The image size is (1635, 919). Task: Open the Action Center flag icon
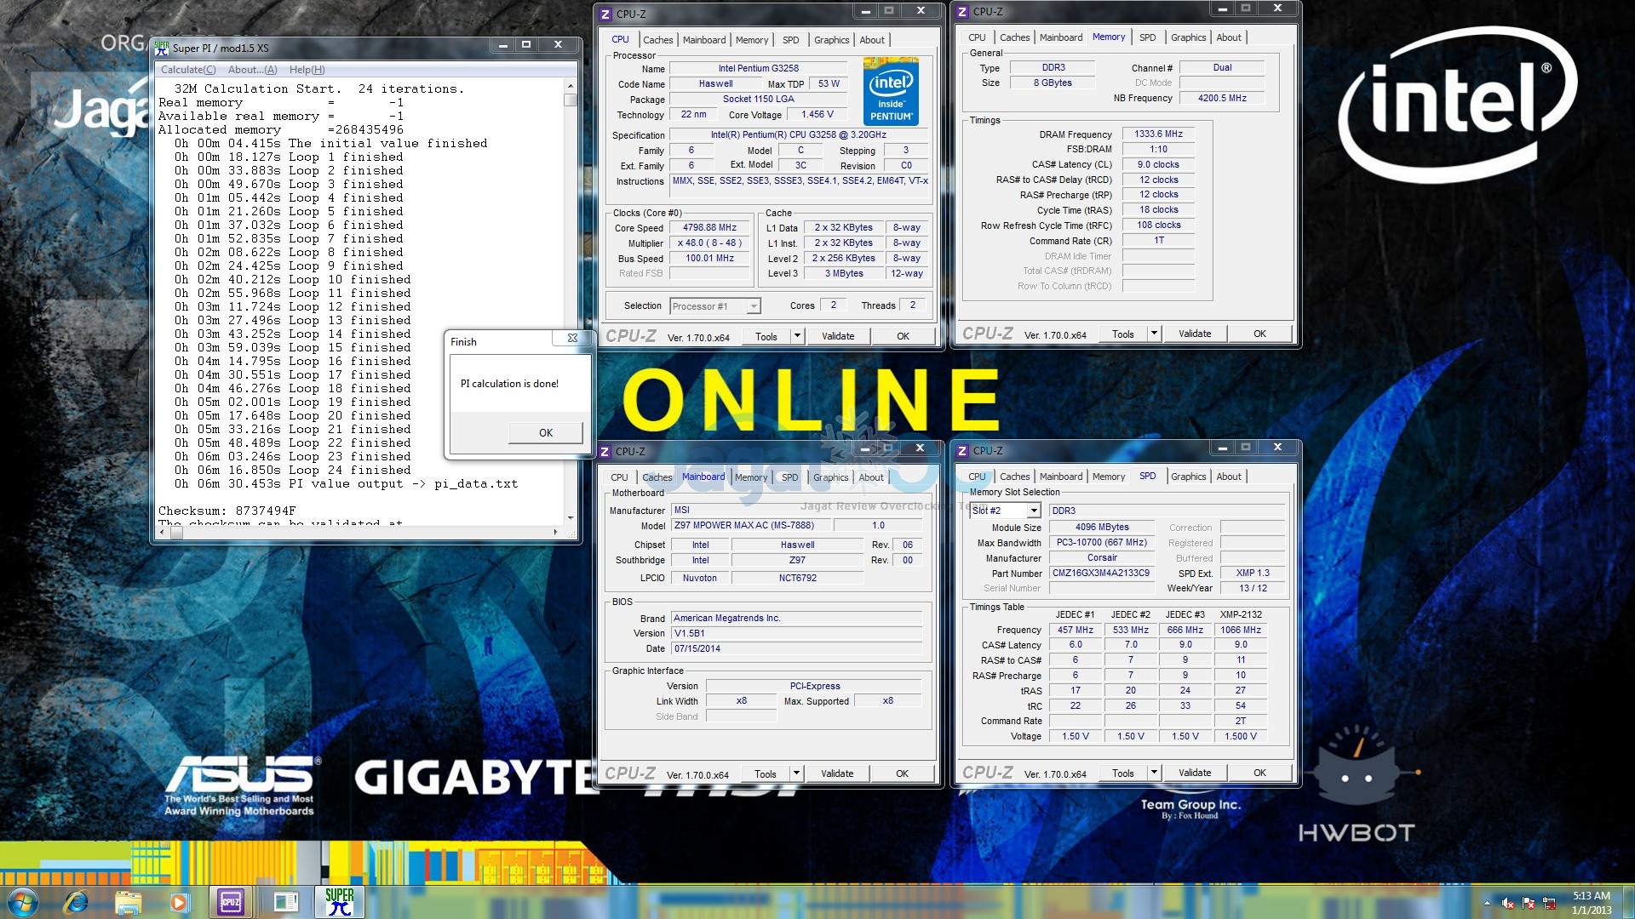(x=1529, y=903)
